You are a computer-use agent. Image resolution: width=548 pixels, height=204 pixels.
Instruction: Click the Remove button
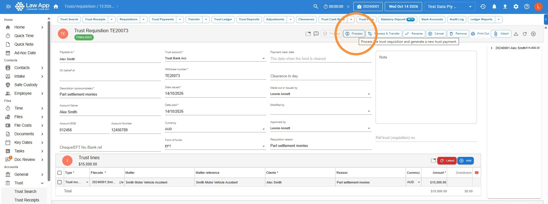coord(458,34)
